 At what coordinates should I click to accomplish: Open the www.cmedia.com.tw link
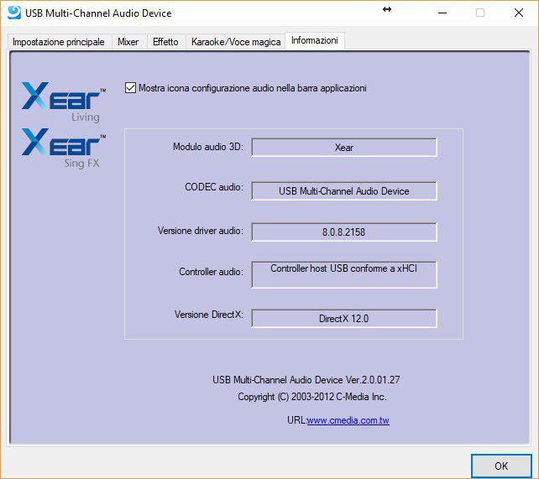pyautogui.click(x=348, y=420)
